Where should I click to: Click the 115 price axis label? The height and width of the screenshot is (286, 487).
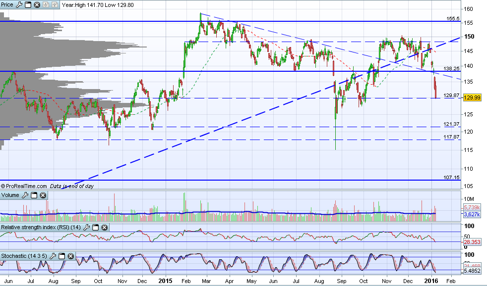[x=468, y=150]
